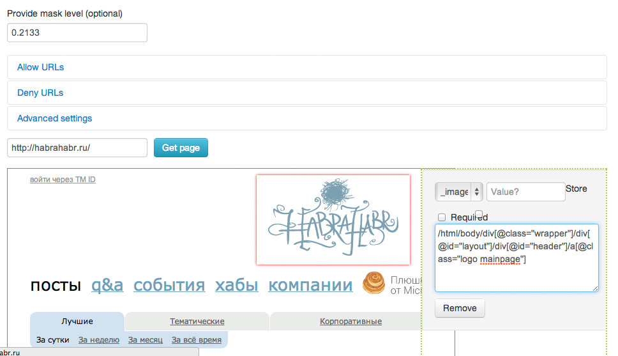Focus the http://habrahabr.ru/ URL field
618x356 pixels.
point(77,148)
